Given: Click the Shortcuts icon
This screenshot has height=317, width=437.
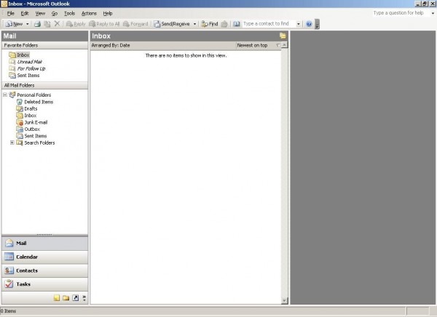Looking at the screenshot, I should [x=75, y=298].
